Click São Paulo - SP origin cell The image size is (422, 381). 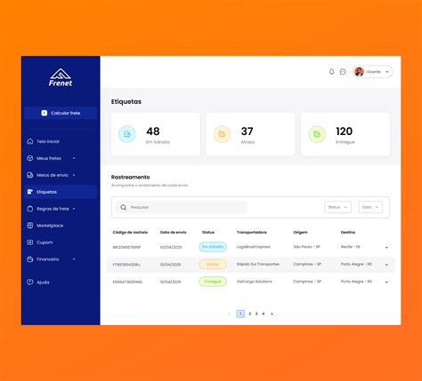point(306,247)
